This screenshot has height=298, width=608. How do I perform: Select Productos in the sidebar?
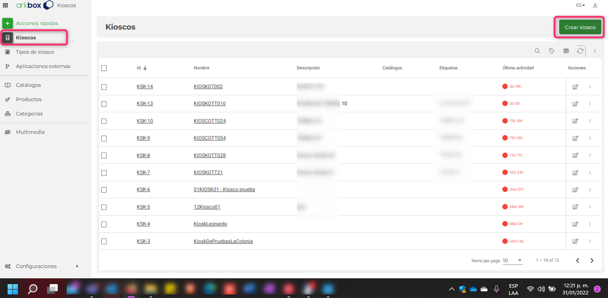[29, 99]
